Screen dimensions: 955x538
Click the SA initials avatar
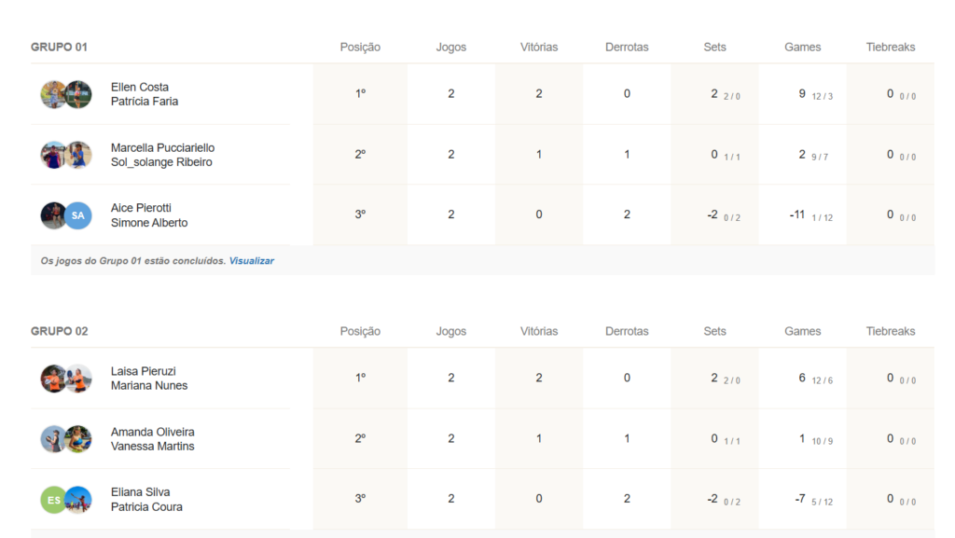click(78, 215)
